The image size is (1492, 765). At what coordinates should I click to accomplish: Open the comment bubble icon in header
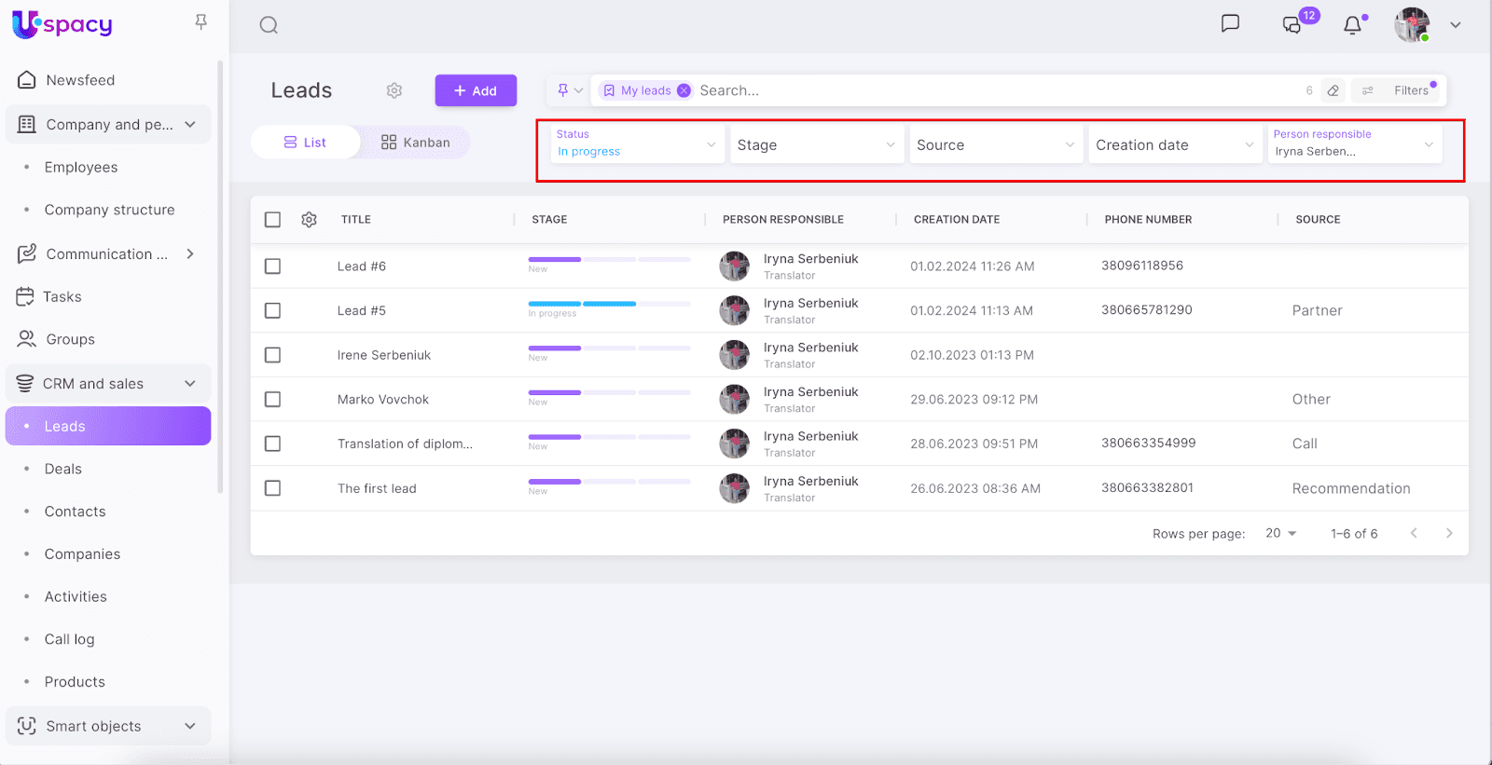pyautogui.click(x=1230, y=23)
